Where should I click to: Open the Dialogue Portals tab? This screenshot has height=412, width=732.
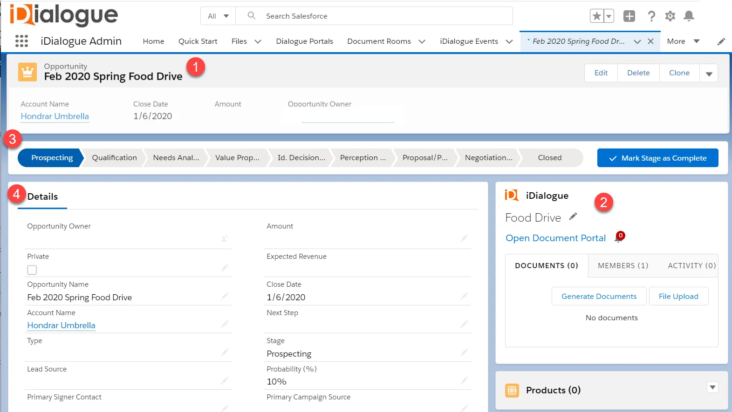pos(304,41)
